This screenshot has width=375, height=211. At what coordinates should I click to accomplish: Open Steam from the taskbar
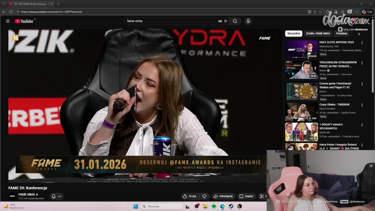tap(231, 206)
